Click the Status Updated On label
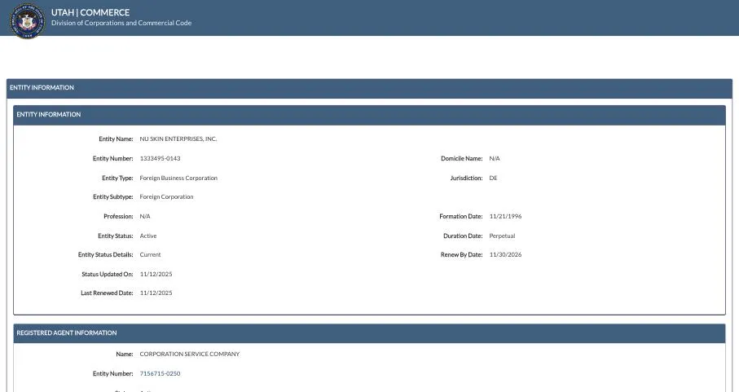The image size is (739, 392). [108, 274]
